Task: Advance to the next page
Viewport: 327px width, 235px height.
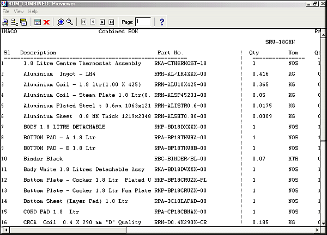Action: (x=102, y=22)
